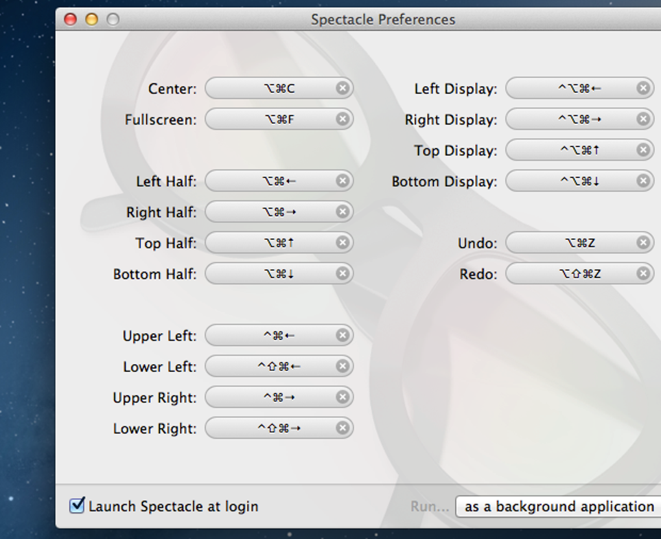Clear the Center shortcut with its X icon

[x=343, y=88]
